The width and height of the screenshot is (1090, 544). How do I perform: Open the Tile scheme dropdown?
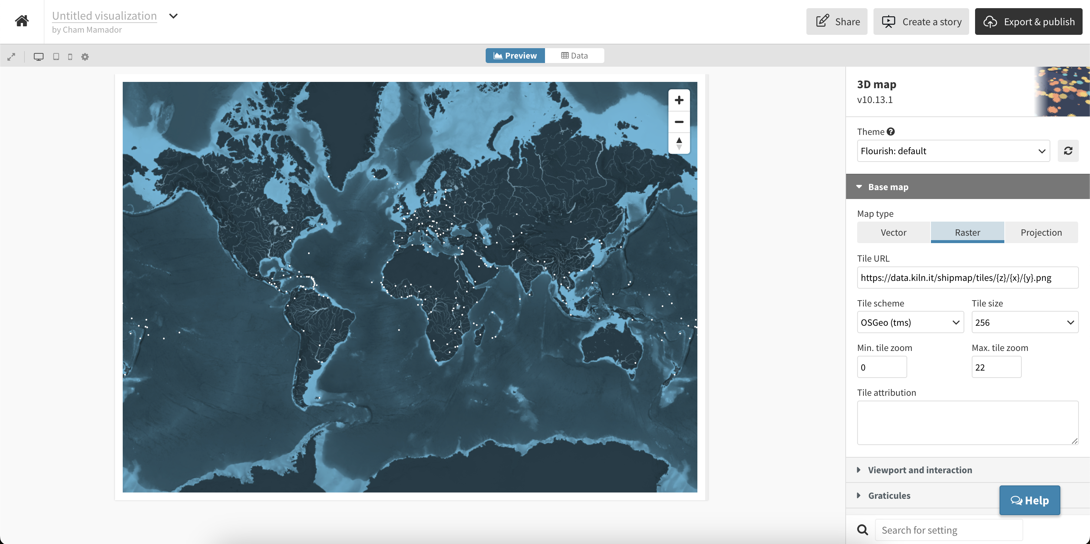(910, 322)
